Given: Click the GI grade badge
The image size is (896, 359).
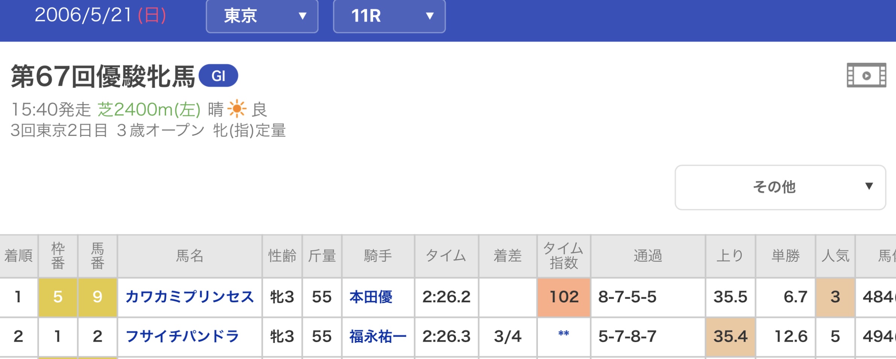Looking at the screenshot, I should pos(218,76).
